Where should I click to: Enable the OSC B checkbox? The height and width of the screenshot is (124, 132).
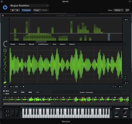tap(4, 94)
